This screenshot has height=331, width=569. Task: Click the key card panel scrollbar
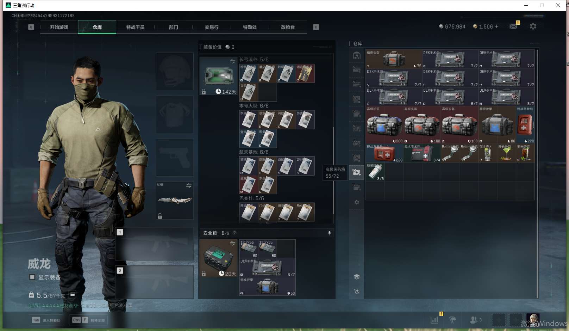pos(333,171)
